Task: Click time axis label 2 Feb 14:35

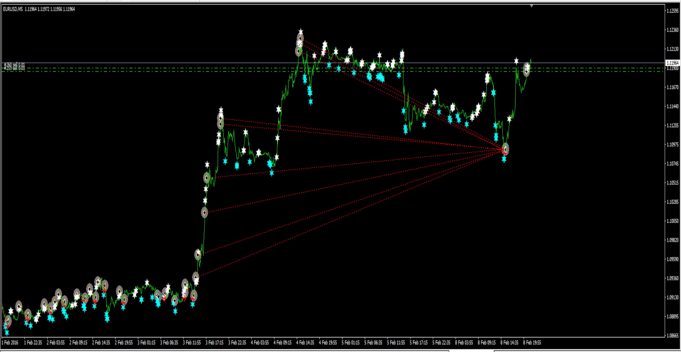Action: pyautogui.click(x=101, y=343)
